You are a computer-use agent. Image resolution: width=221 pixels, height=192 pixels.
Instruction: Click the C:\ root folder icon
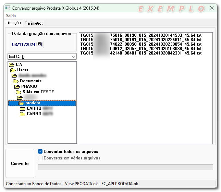[x=12, y=65]
